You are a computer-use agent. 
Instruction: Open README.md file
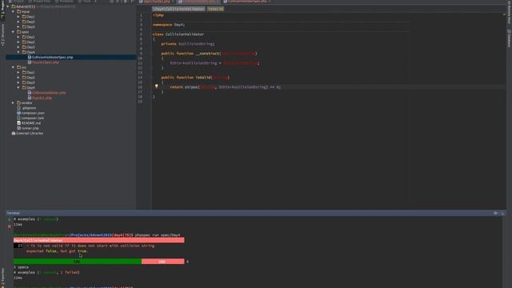click(31, 123)
